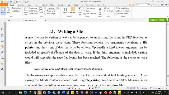The image size is (169, 95).
Task: Create PDF From Clipboard
Action: pyautogui.click(x=90, y=14)
